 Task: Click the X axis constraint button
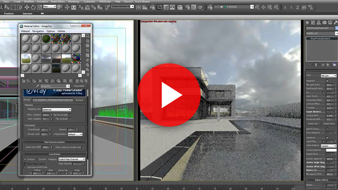pyautogui.click(x=285, y=7)
